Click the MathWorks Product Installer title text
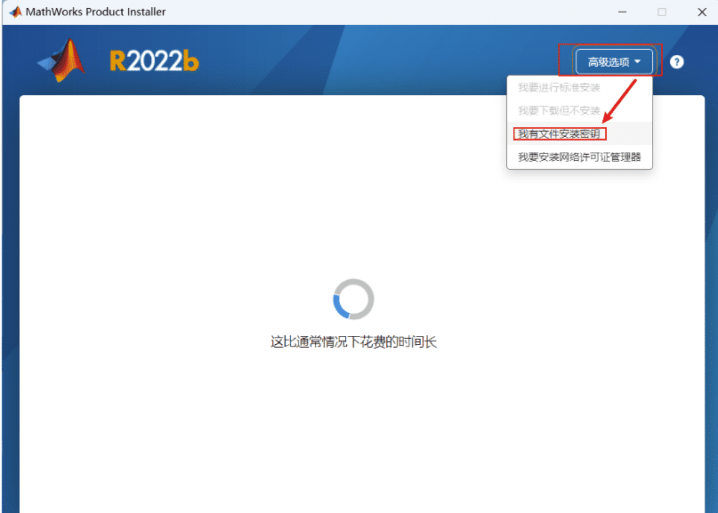This screenshot has width=718, height=513. pyautogui.click(x=96, y=12)
